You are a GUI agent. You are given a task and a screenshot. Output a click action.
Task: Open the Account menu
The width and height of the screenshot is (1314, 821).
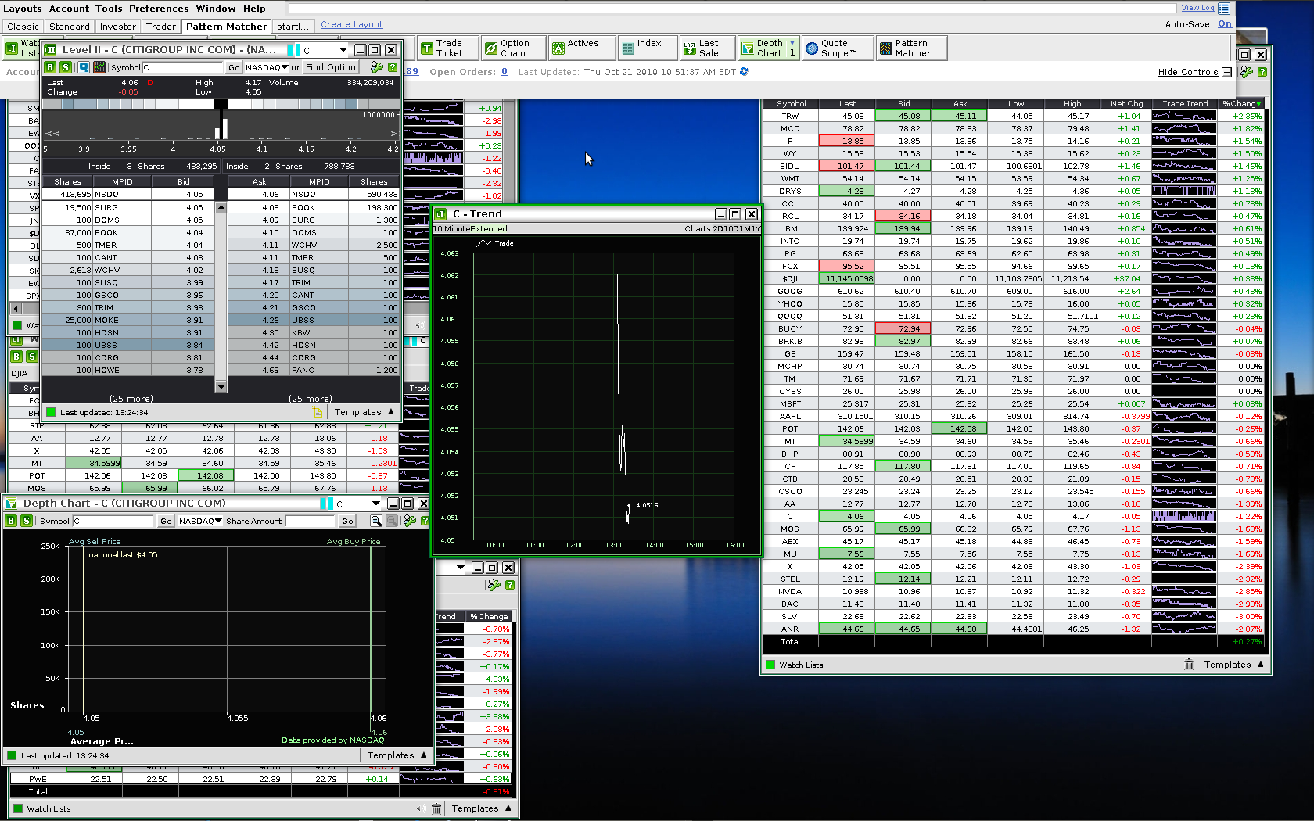(x=69, y=9)
